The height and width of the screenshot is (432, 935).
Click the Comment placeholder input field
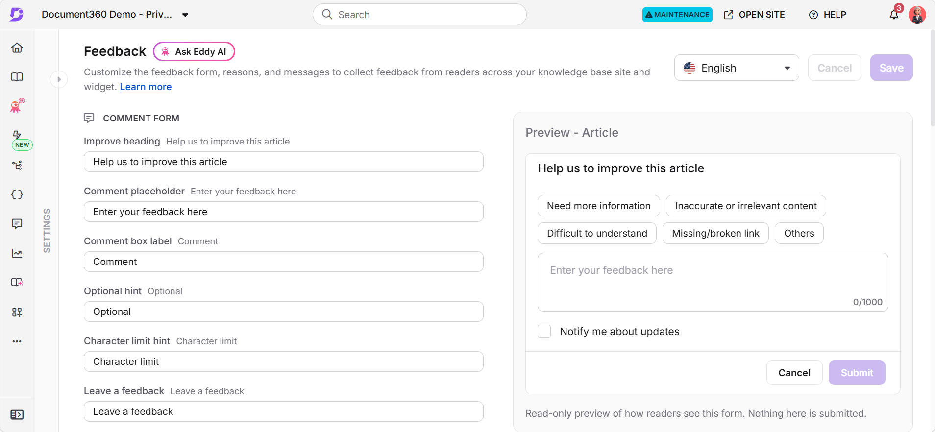(284, 212)
